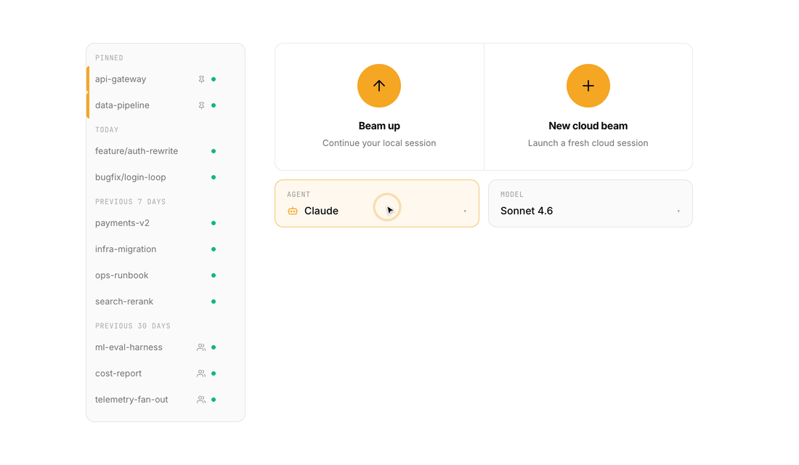Click the green status dot on telemetry-fan-out

tap(214, 400)
